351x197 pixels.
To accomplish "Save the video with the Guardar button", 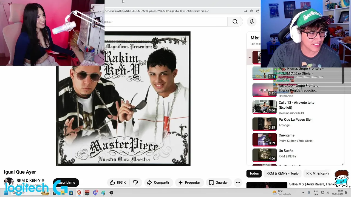I will tap(218, 182).
